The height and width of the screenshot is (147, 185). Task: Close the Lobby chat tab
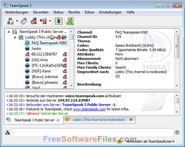(131, 119)
